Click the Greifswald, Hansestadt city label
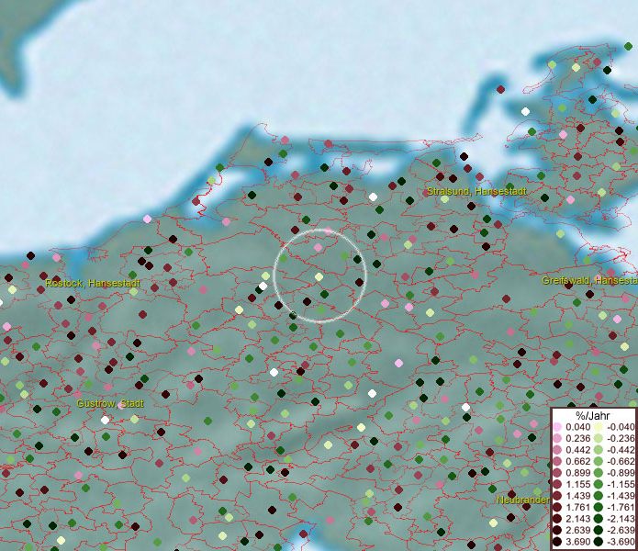The image size is (638, 551). [589, 280]
